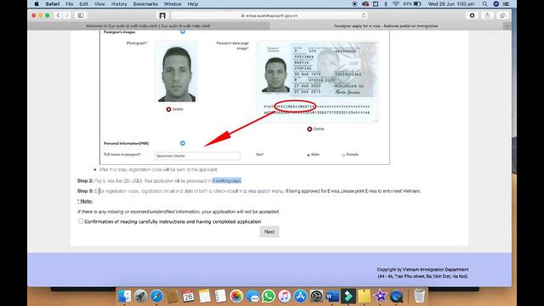The width and height of the screenshot is (544, 306).
Task: Open the File menu
Action: point(70,4)
